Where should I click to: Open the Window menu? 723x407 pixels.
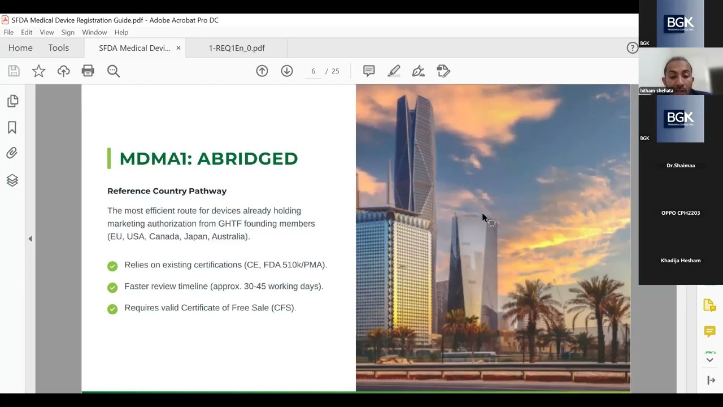click(94, 32)
